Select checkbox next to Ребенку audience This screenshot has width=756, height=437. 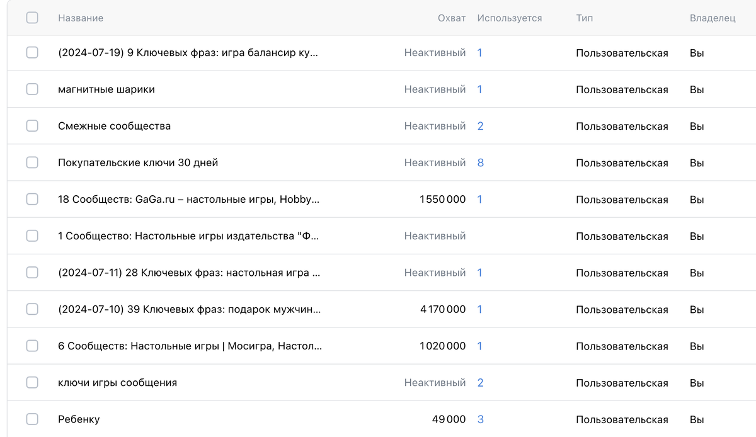pyautogui.click(x=32, y=419)
